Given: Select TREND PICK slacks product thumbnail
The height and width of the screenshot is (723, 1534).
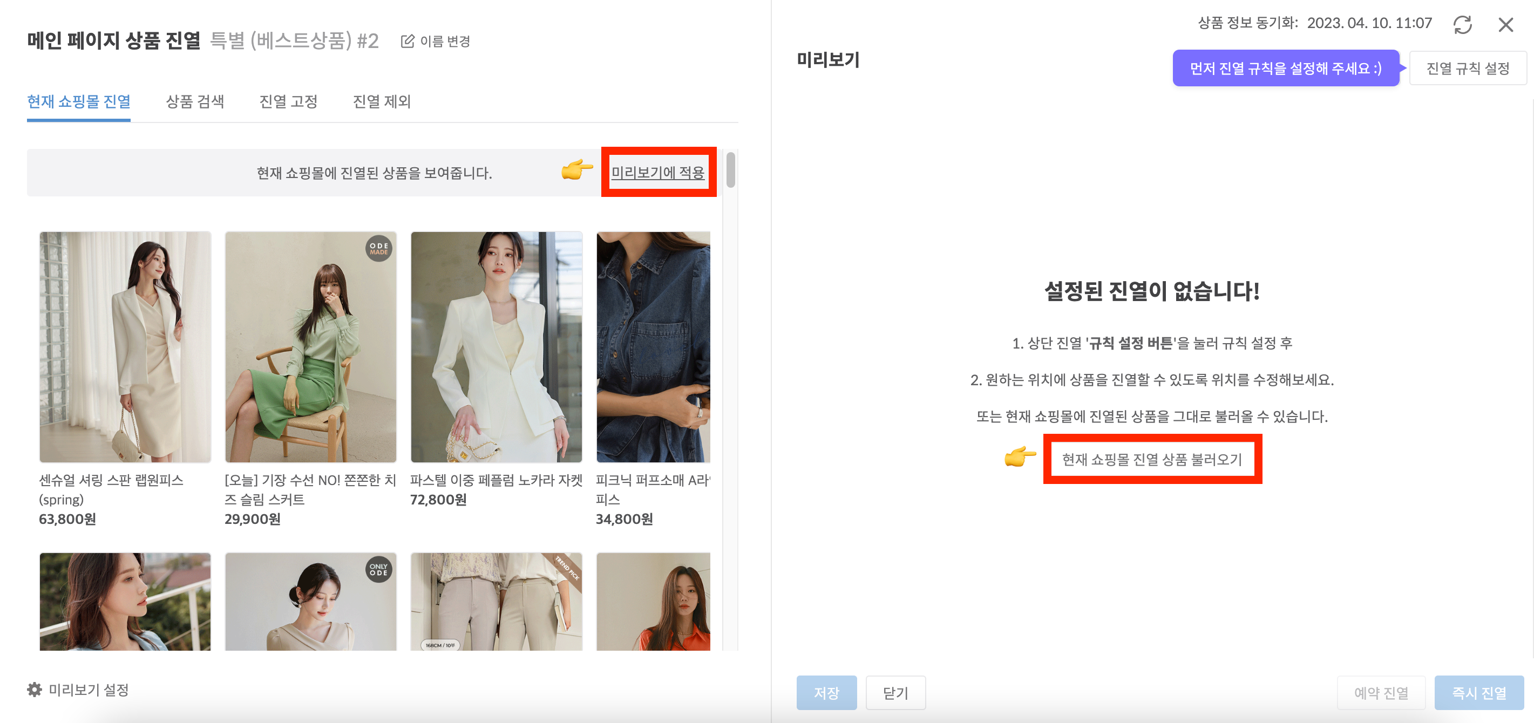Looking at the screenshot, I should [497, 601].
